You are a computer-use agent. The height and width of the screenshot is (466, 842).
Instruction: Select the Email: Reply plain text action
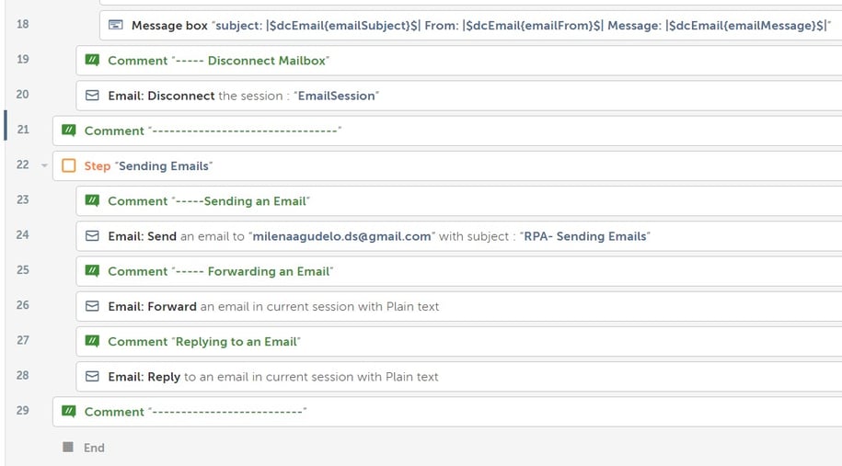[x=459, y=377]
